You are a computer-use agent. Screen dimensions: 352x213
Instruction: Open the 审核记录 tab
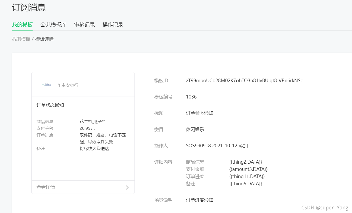84,25
